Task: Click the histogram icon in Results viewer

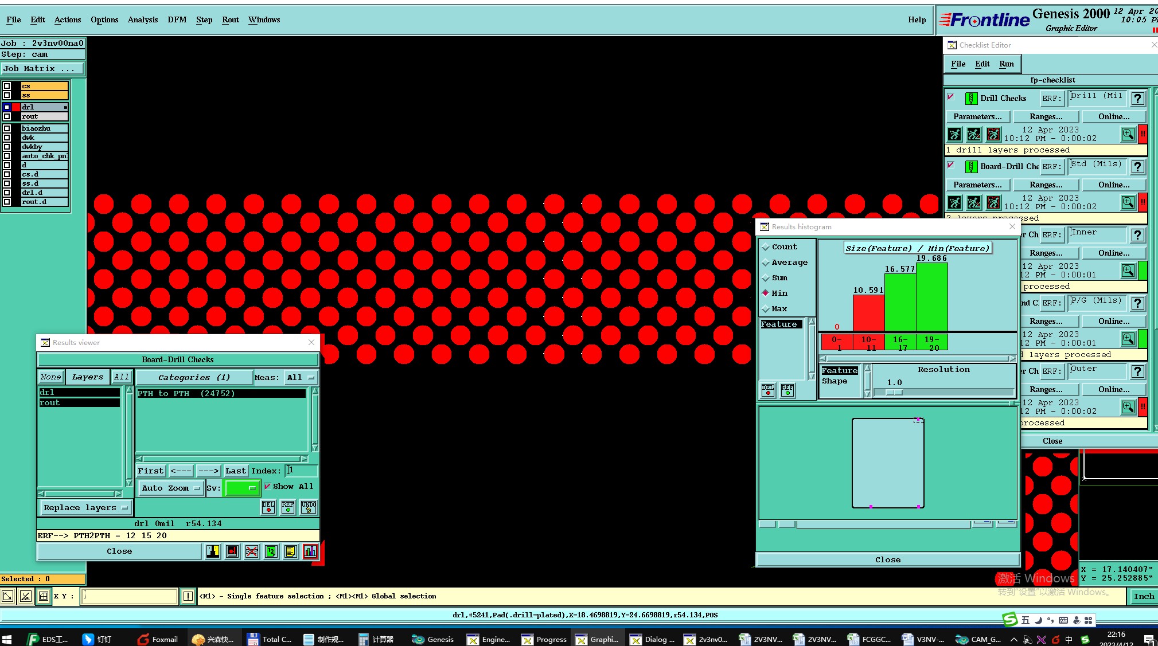Action: (310, 551)
